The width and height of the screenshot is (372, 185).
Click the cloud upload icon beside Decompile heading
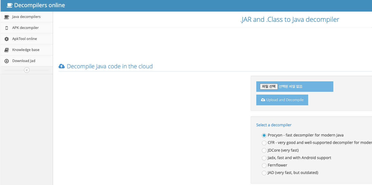pyautogui.click(x=62, y=66)
